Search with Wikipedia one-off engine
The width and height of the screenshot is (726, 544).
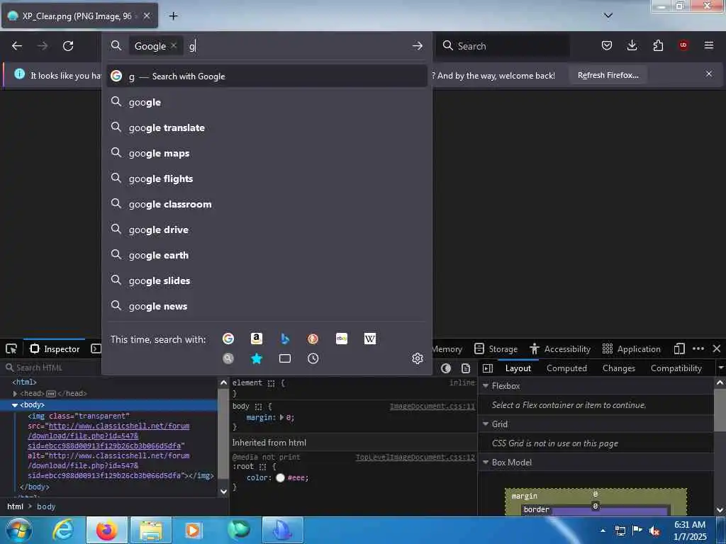coord(370,339)
